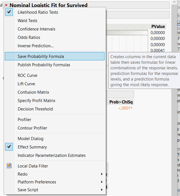Select ROC Curve menu entry
Screen dimensions: 180x196
(x=27, y=75)
